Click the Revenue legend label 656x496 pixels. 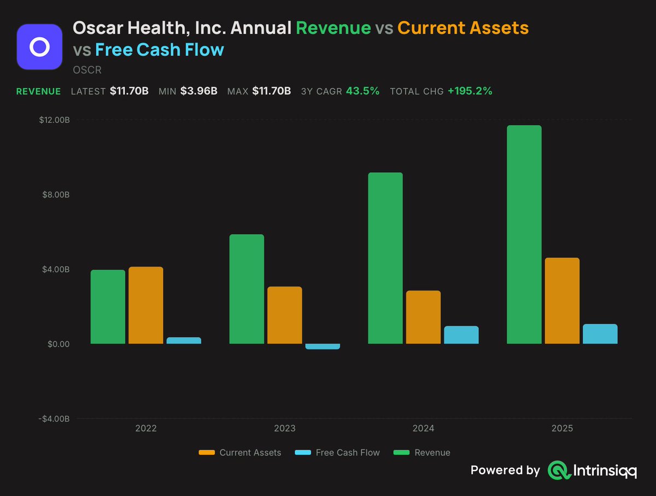pos(432,453)
